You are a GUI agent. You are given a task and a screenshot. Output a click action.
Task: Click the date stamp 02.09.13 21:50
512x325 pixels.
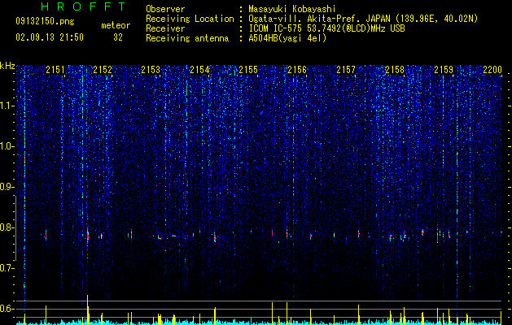(x=50, y=37)
